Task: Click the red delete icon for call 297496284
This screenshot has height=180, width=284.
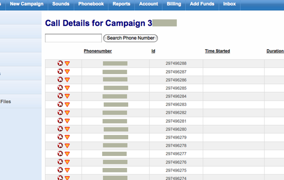Action: [60, 96]
